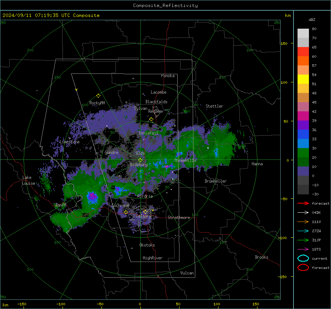
Task: Click the yellow diamond marker above Calgary label
Action: pyautogui.click(x=145, y=212)
